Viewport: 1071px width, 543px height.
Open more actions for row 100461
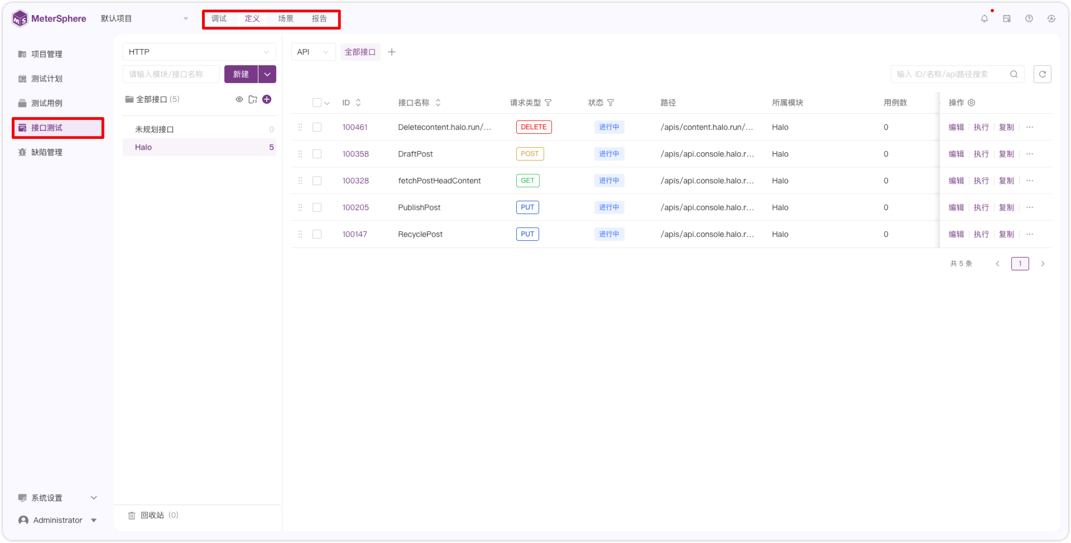(1030, 127)
